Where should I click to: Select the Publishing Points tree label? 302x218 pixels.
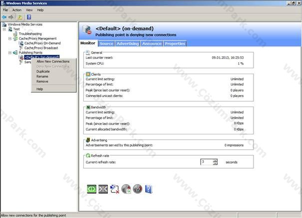tap(30, 53)
